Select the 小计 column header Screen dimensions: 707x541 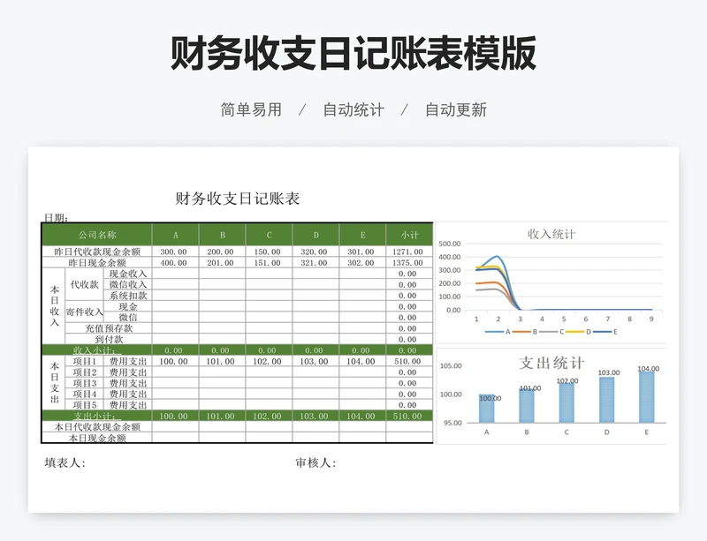coord(409,235)
